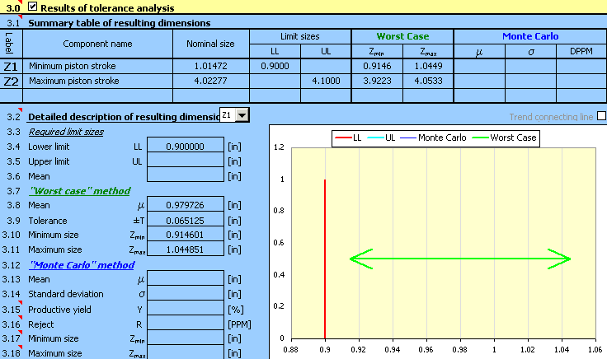
Task: Click the Standard deviation input field
Action: (186, 294)
